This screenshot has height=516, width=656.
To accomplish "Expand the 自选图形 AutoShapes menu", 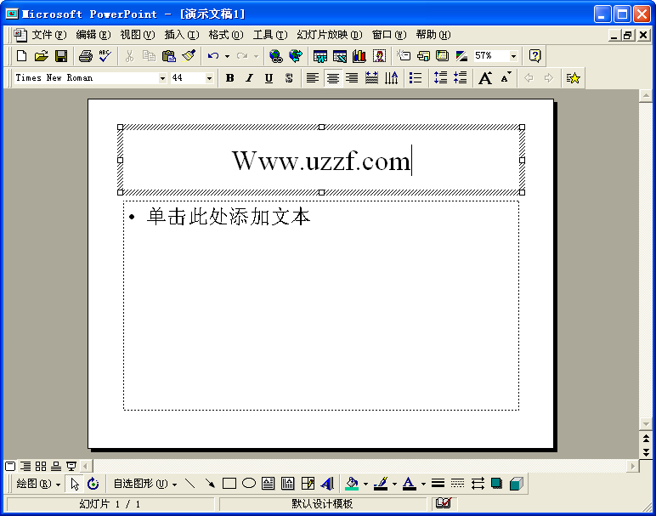I will (145, 484).
